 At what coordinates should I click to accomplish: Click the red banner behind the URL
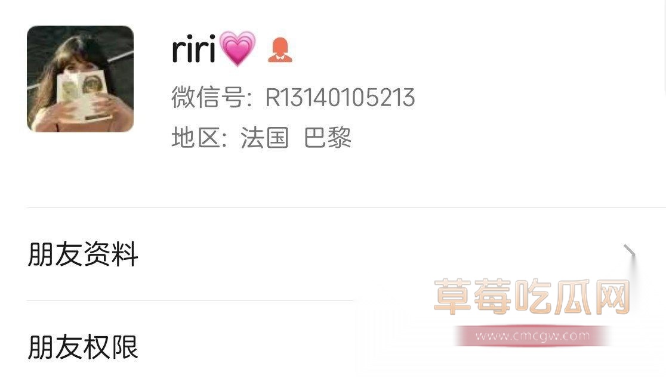533,336
